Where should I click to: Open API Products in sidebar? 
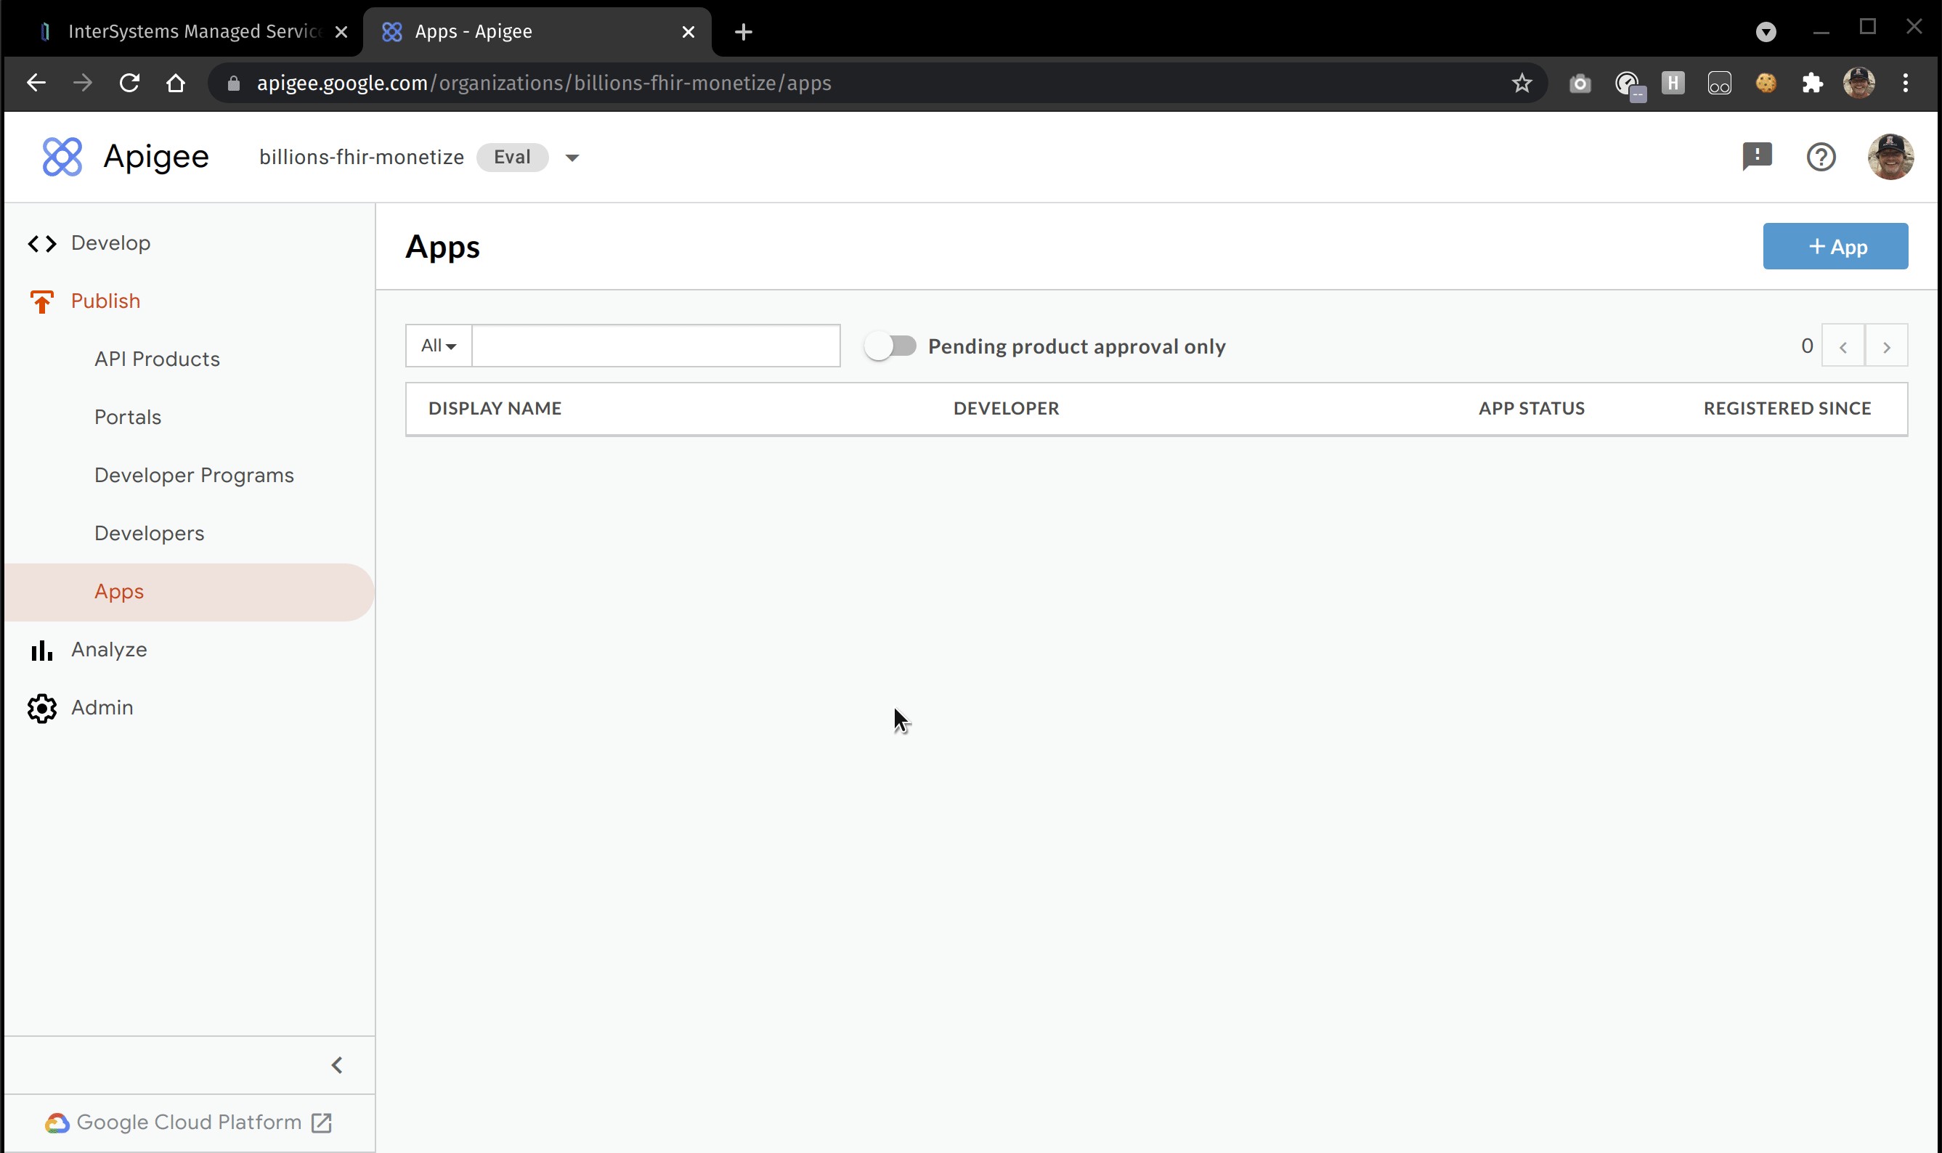coord(157,359)
